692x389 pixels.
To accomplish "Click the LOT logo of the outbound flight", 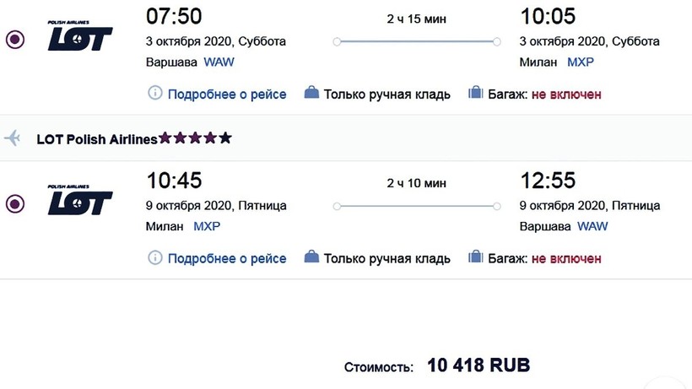I will click(80, 36).
